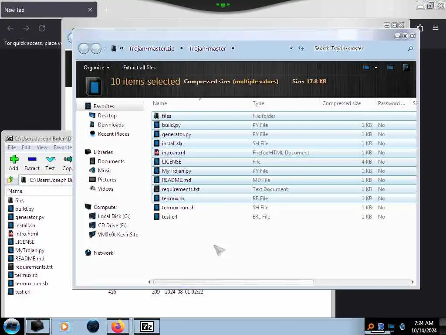
Task: Select Downloads in Favorites
Action: tap(111, 124)
